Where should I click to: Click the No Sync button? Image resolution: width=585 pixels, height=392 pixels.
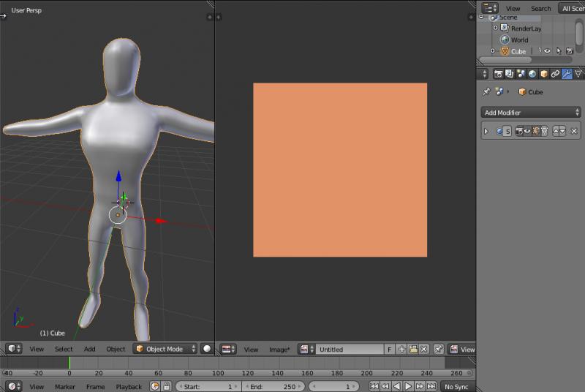tap(456, 386)
